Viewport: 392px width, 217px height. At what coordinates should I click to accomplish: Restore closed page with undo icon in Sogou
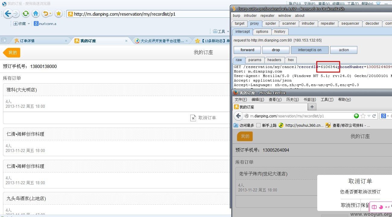pyautogui.click(x=45, y=14)
